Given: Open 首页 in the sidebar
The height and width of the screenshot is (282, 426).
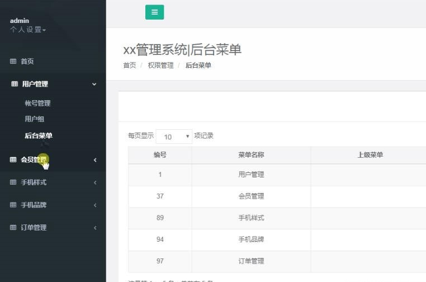Looking at the screenshot, I should (27, 61).
